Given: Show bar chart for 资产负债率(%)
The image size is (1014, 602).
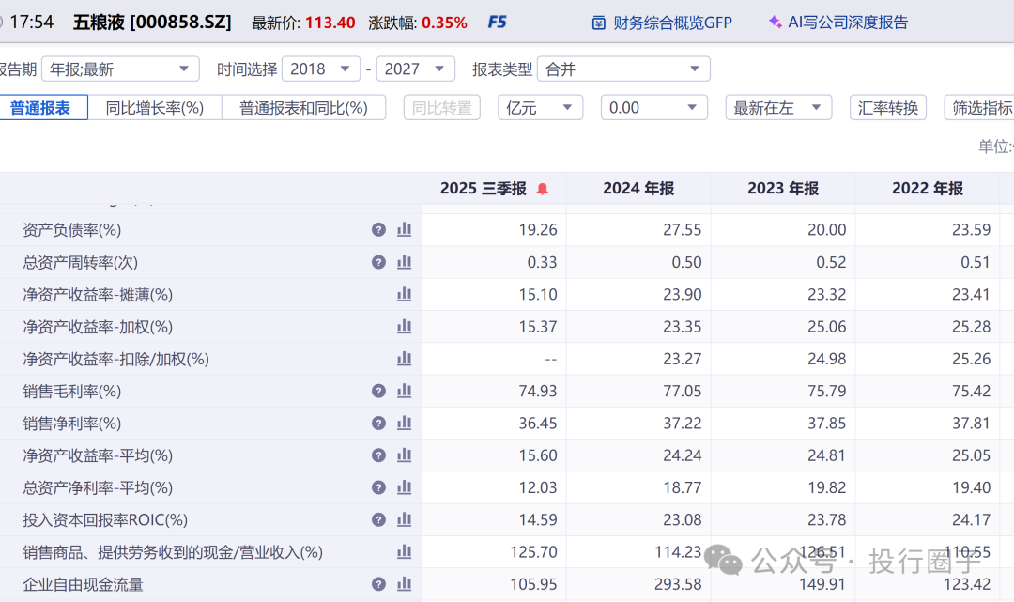Looking at the screenshot, I should pyautogui.click(x=404, y=229).
